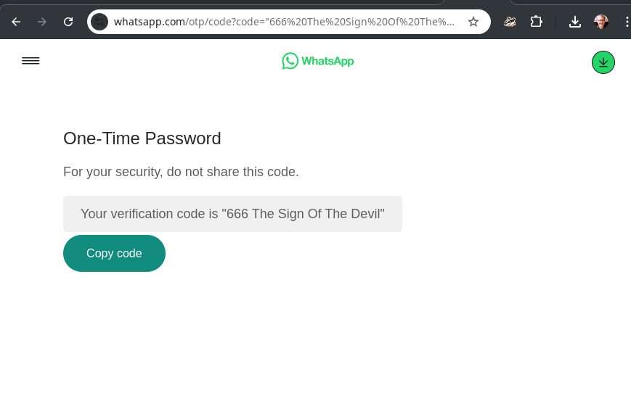Open the Chrome three-dot menu

627,22
